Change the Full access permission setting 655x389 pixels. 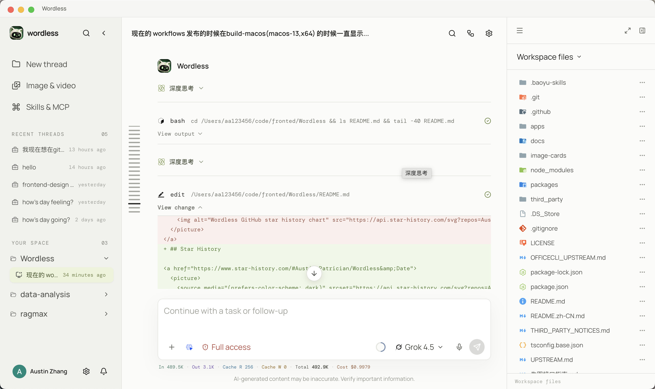coord(226,347)
